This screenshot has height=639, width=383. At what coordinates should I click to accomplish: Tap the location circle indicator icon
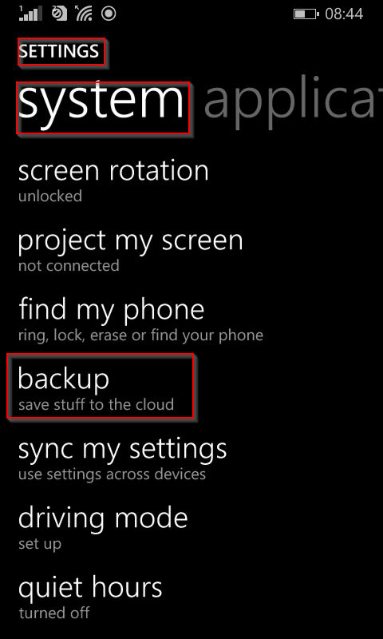pos(109,14)
